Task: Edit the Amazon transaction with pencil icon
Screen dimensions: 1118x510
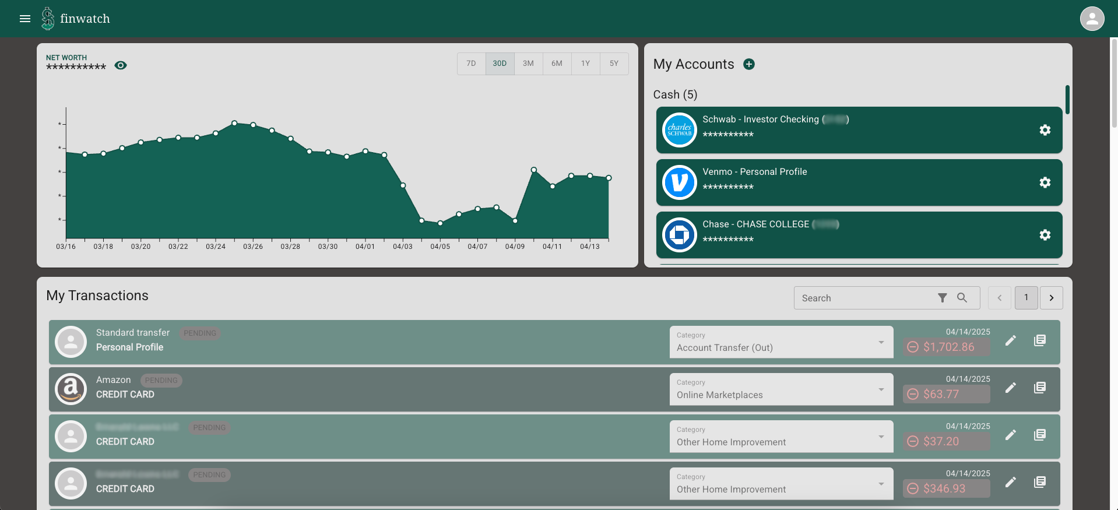Action: pyautogui.click(x=1011, y=388)
